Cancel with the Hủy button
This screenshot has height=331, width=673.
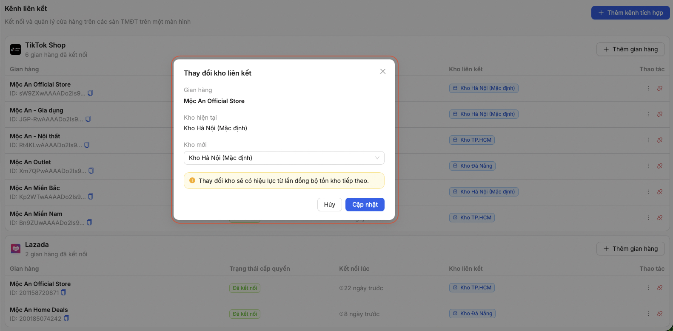coord(330,205)
